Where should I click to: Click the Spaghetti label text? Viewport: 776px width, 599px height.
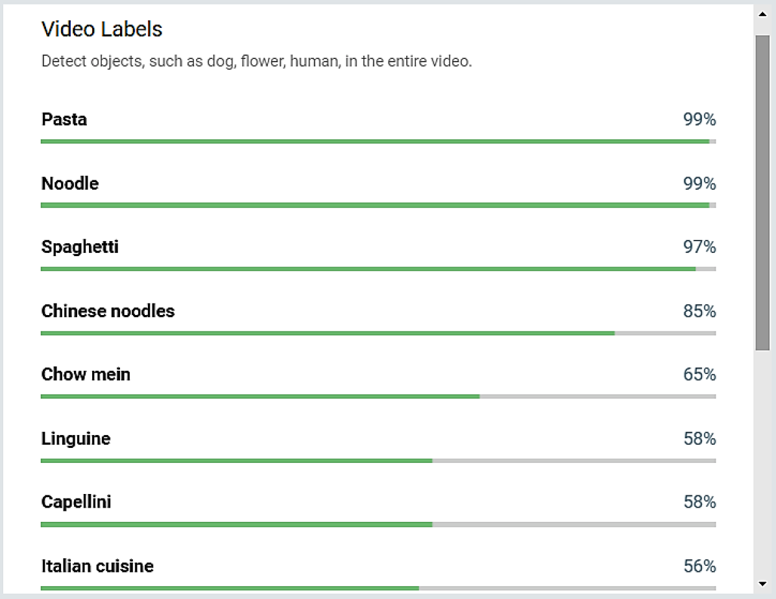coord(80,247)
